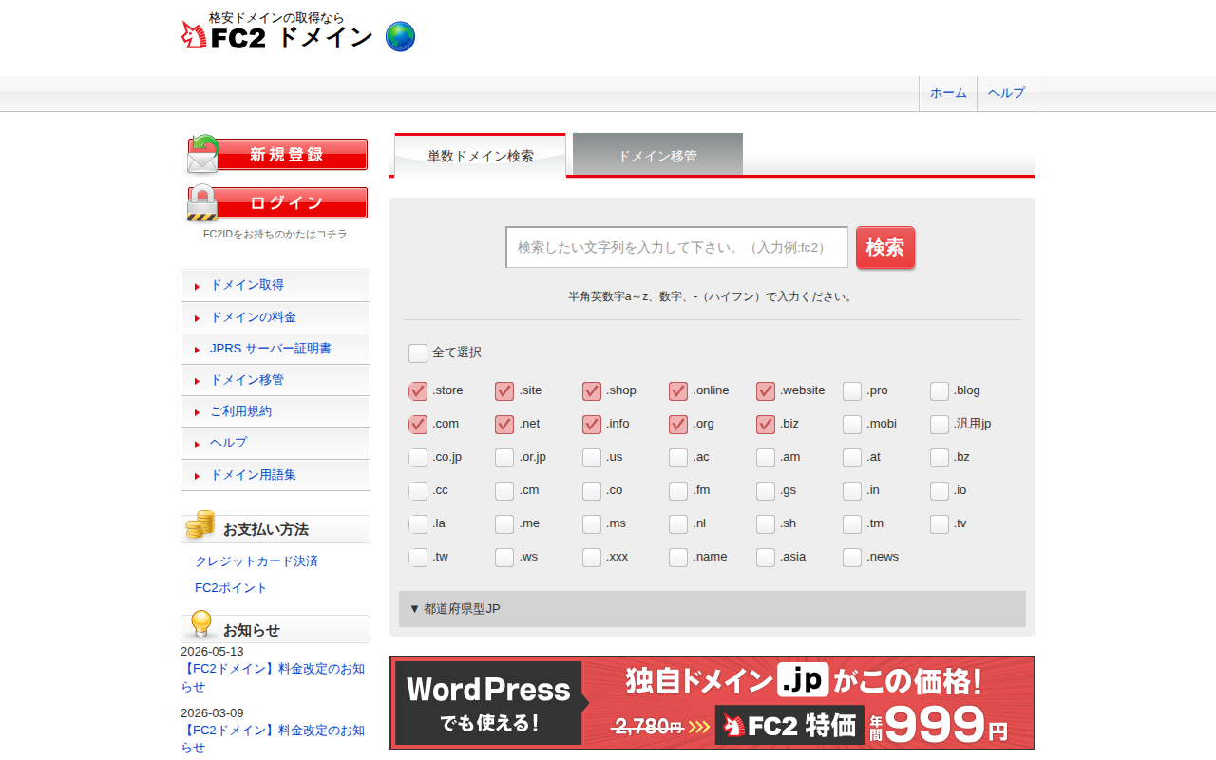Open ホーム in the top navigation
This screenshot has width=1216, height=760.
[948, 93]
